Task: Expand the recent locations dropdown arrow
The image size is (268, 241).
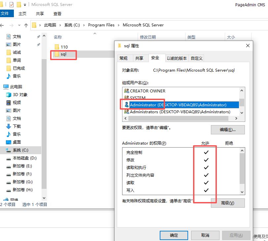Action: [19, 25]
